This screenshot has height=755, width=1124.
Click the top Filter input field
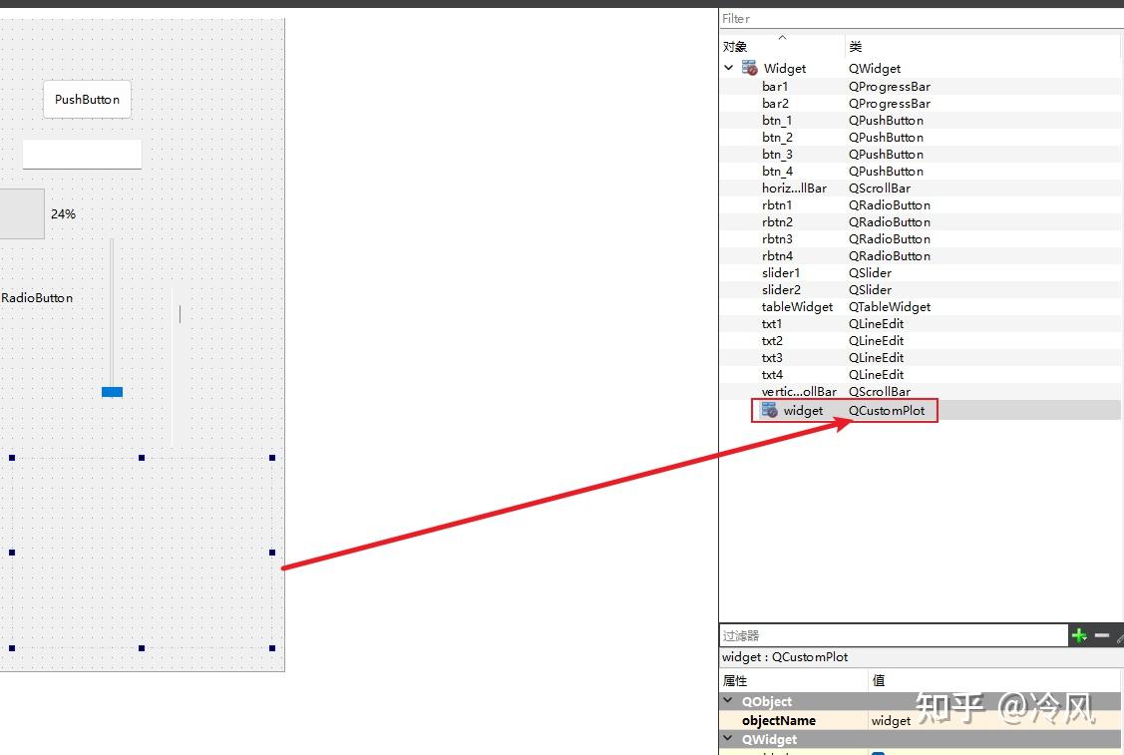(x=898, y=18)
